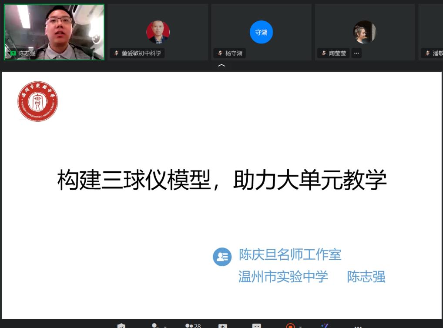This screenshot has width=443, height=328.
Task: Collapse the participant video strip using the chevron
Action: (x=221, y=66)
